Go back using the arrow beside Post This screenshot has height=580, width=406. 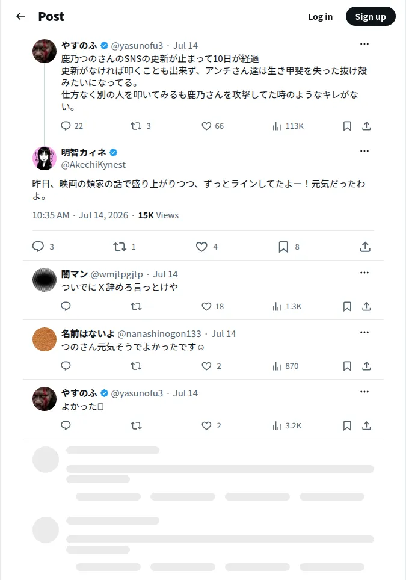coord(20,16)
